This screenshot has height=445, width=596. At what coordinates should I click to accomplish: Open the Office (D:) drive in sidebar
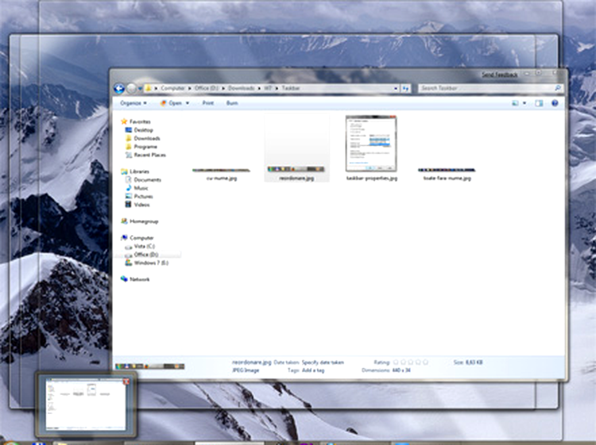pos(146,254)
